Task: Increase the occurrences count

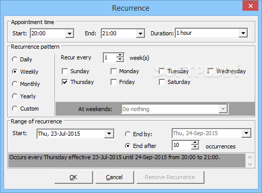Action: coord(195,142)
